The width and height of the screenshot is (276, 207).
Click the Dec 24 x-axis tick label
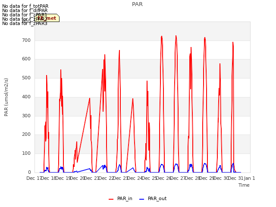[x=135, y=178]
